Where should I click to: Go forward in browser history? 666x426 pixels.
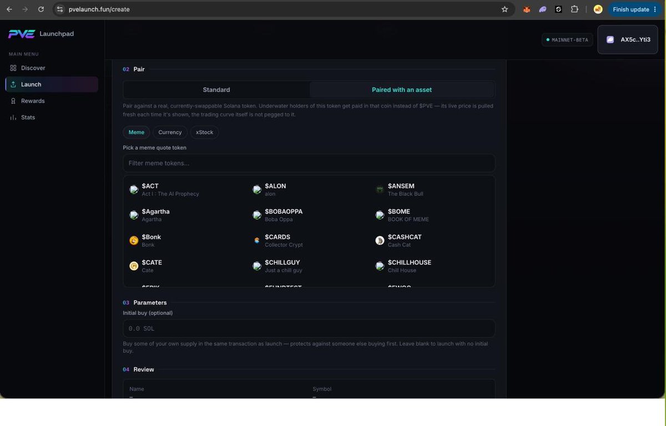[25, 9]
